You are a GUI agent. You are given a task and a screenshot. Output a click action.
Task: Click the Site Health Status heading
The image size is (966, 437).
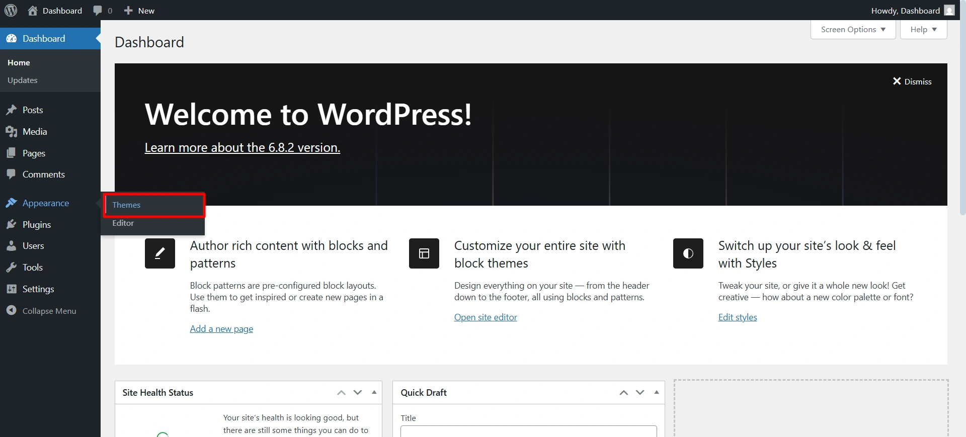[x=158, y=393]
